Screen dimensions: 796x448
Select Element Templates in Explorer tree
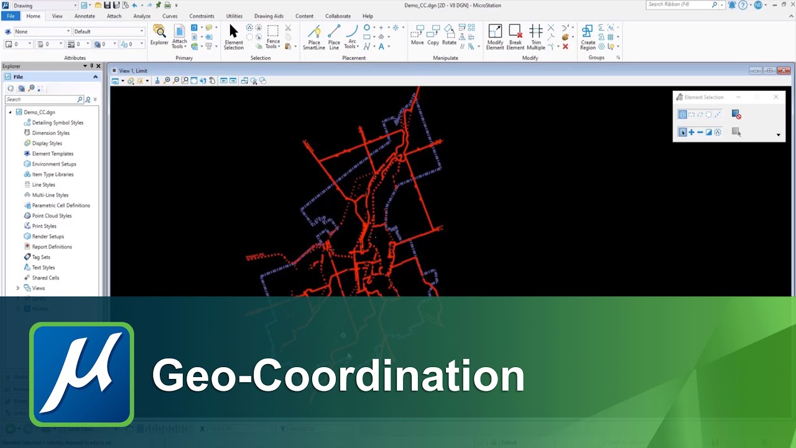53,154
